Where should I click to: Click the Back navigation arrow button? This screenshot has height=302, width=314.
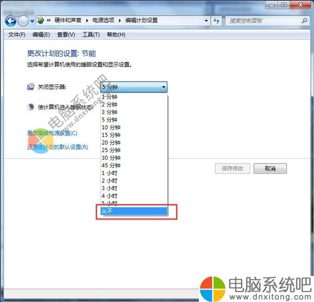(x=10, y=21)
